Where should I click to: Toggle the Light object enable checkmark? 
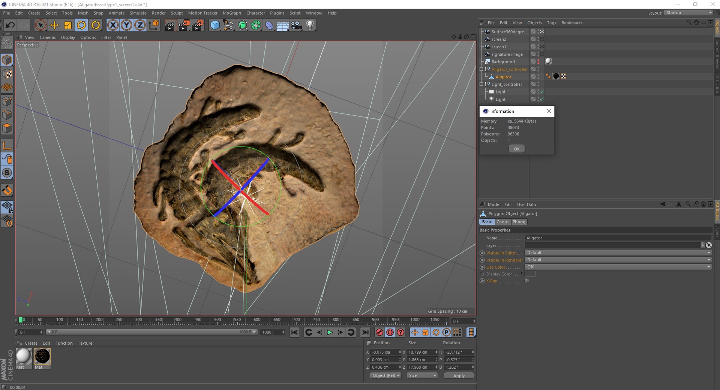click(x=542, y=99)
